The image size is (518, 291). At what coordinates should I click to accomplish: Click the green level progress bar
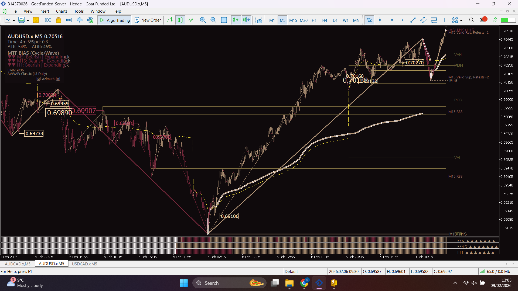coord(508,20)
